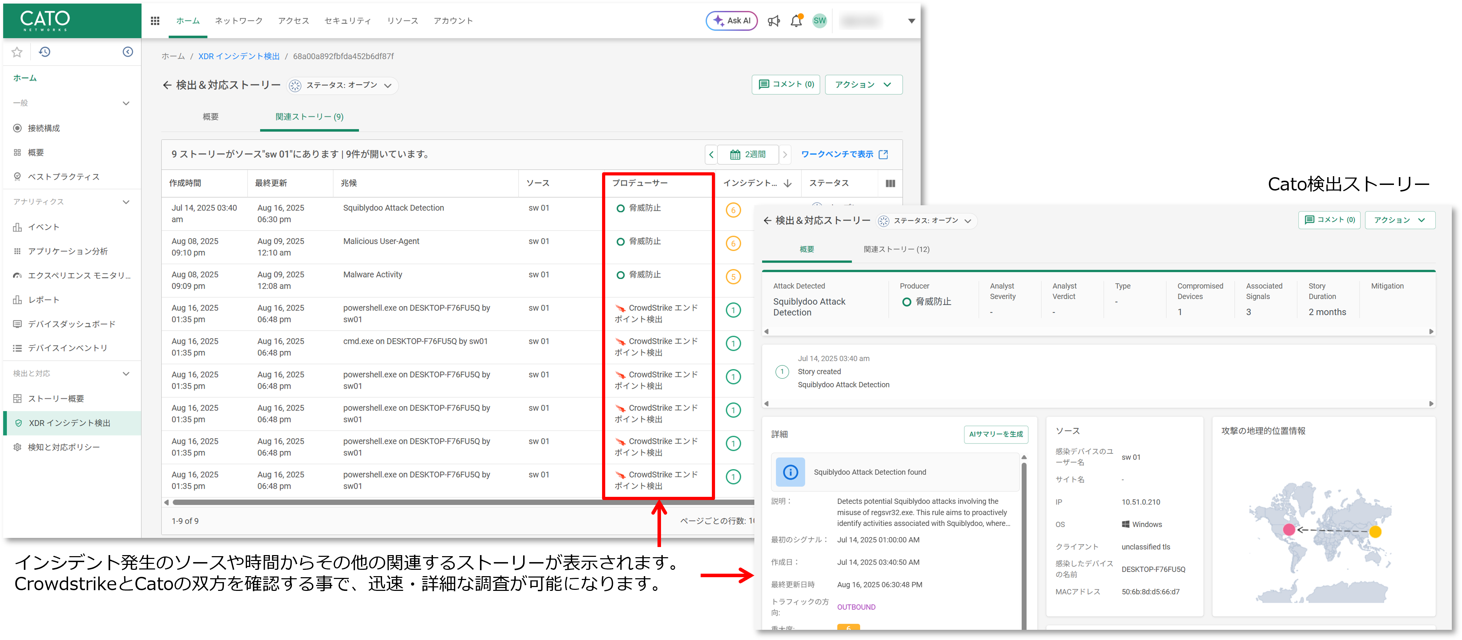This screenshot has width=1462, height=640.
Task: Click the ホーム breadcrumb link
Action: pos(173,57)
